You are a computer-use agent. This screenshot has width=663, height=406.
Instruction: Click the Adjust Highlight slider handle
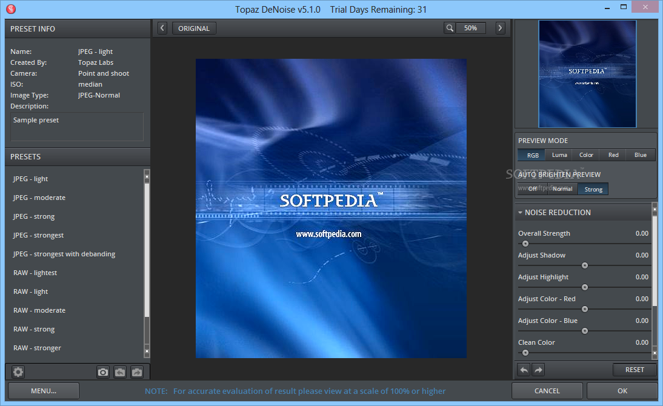[585, 287]
